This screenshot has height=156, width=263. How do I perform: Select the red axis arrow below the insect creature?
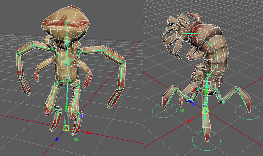[189, 122]
